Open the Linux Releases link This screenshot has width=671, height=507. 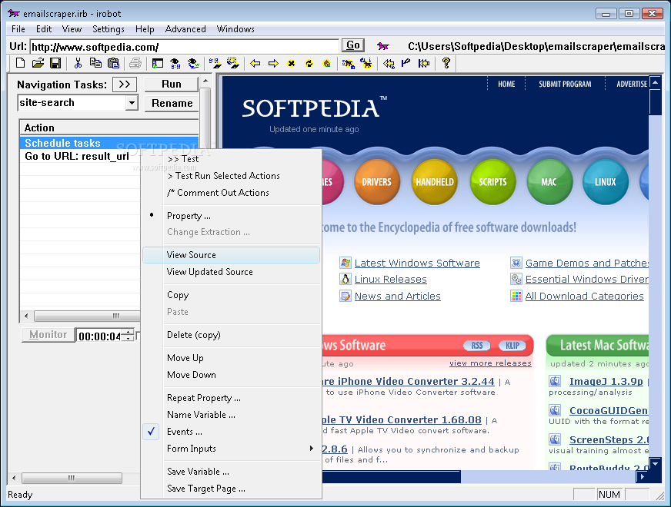[x=391, y=280]
